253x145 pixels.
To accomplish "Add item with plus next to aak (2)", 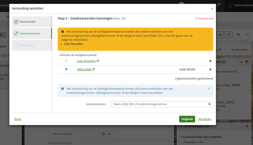I will point(241,62).
